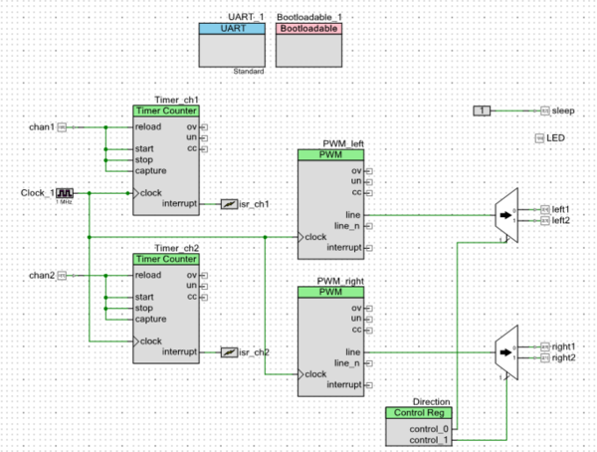
Task: Select the sleep output pin symbol
Action: [x=545, y=111]
